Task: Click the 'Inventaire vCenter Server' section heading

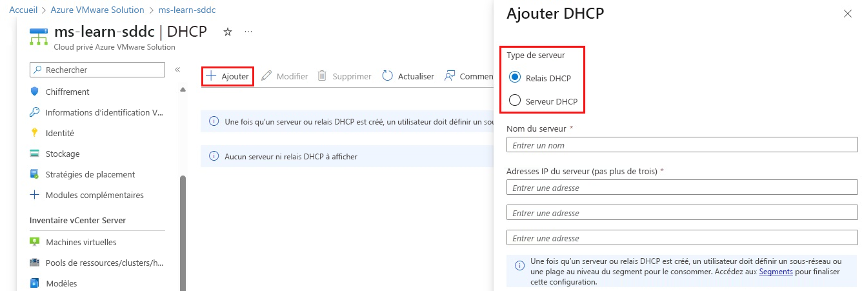Action: (x=77, y=220)
